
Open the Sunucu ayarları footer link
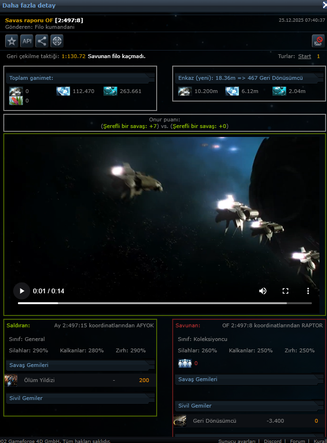pos(236,441)
